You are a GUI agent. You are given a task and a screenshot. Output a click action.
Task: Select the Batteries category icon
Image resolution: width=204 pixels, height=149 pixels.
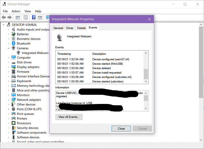(x=13, y=34)
